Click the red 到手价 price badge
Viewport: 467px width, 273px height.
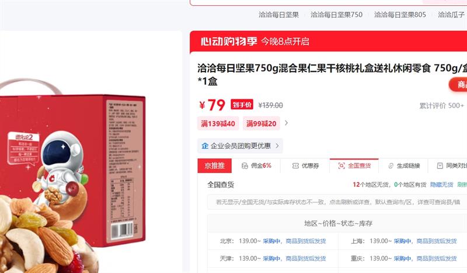(242, 105)
